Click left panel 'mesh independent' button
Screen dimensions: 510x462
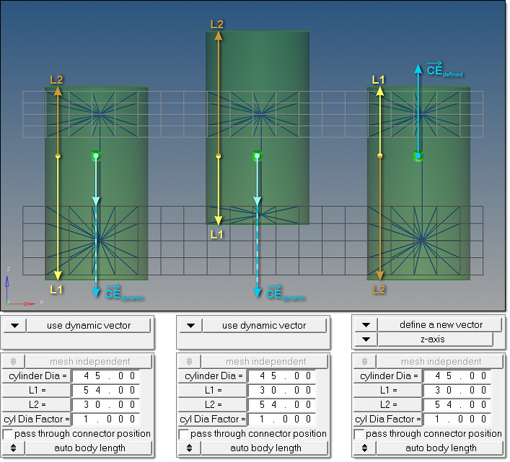pyautogui.click(x=89, y=362)
